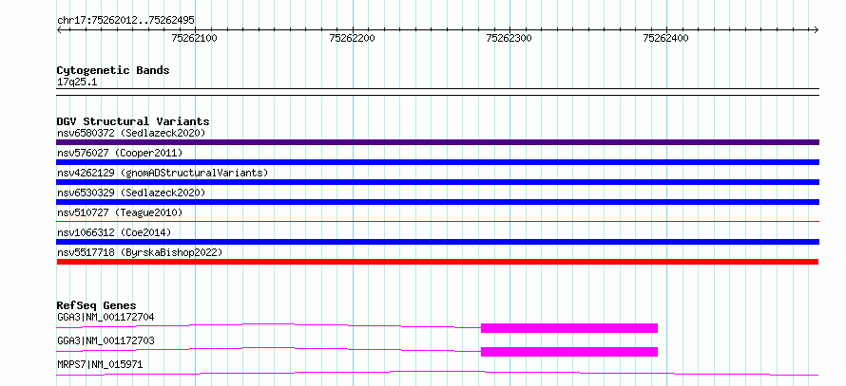This screenshot has width=846, height=386.
Task: Click ruler coordinate 75262300
Action: tap(509, 38)
